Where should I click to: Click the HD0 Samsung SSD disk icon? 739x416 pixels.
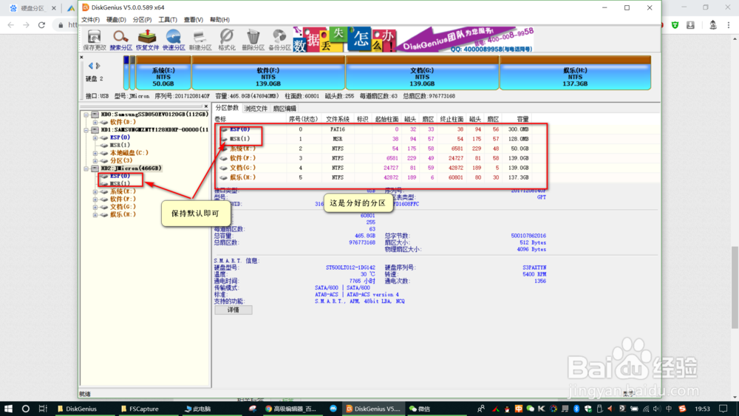95,115
